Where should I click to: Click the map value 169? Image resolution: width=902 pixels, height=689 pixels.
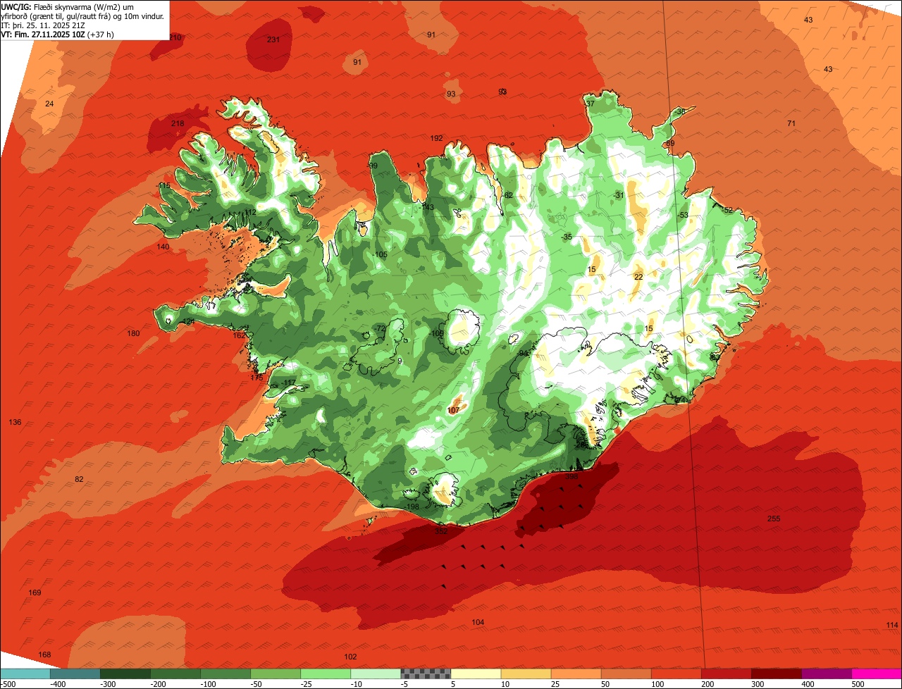tap(35, 592)
